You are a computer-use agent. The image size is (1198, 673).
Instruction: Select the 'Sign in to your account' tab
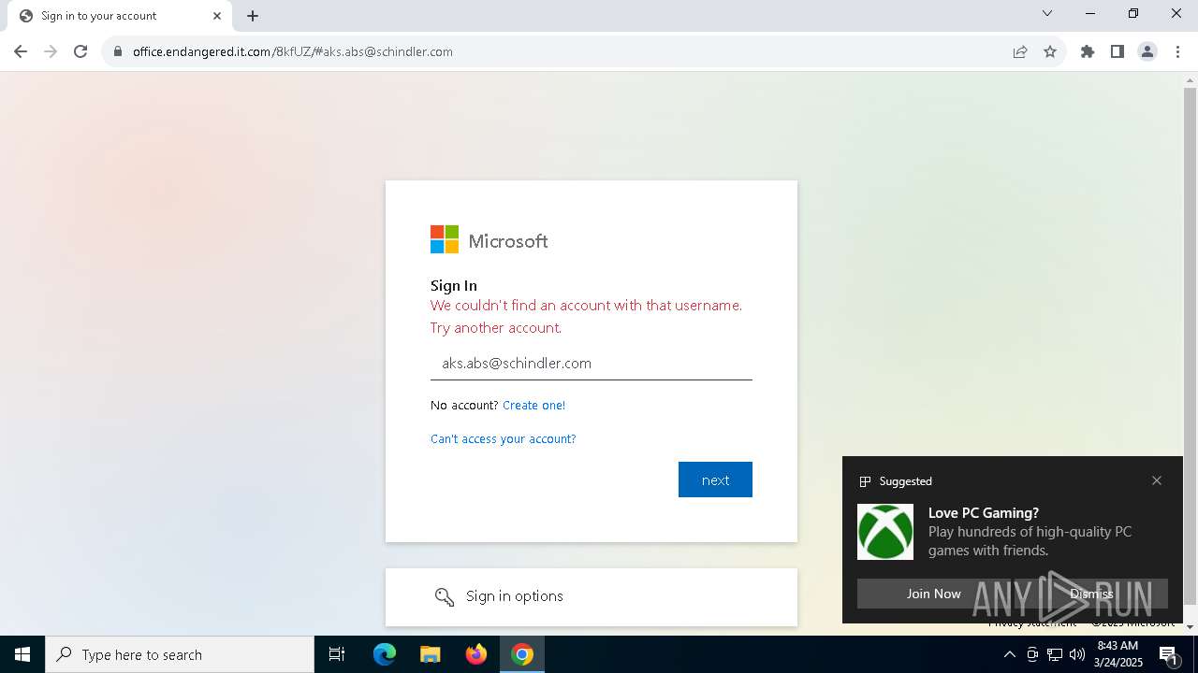[x=119, y=16]
